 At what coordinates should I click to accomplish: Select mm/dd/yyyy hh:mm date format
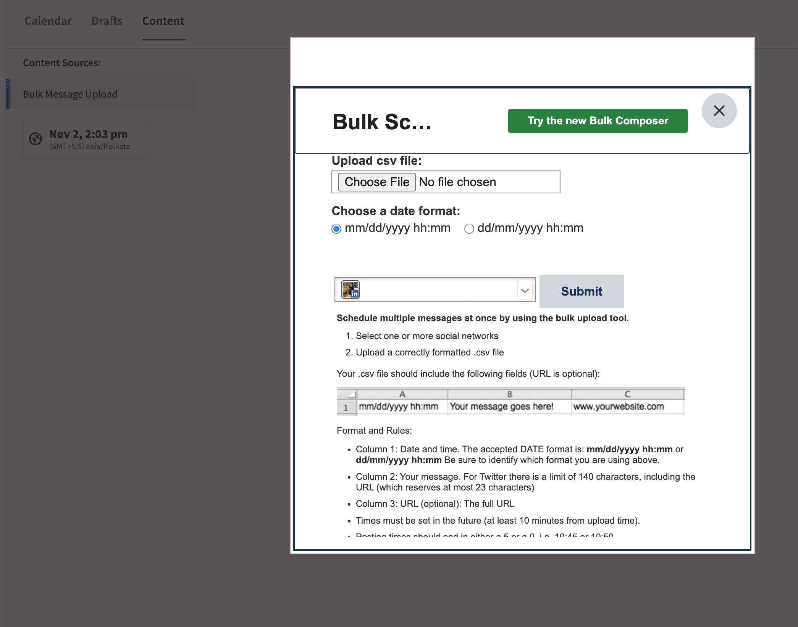336,229
